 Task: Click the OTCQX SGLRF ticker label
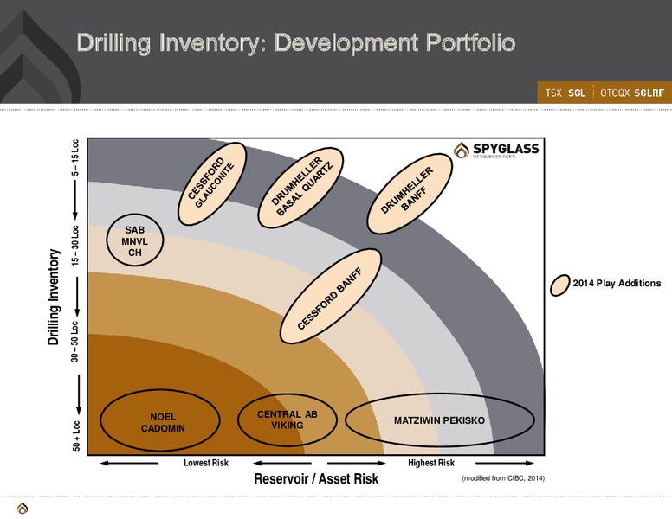pyautogui.click(x=632, y=93)
